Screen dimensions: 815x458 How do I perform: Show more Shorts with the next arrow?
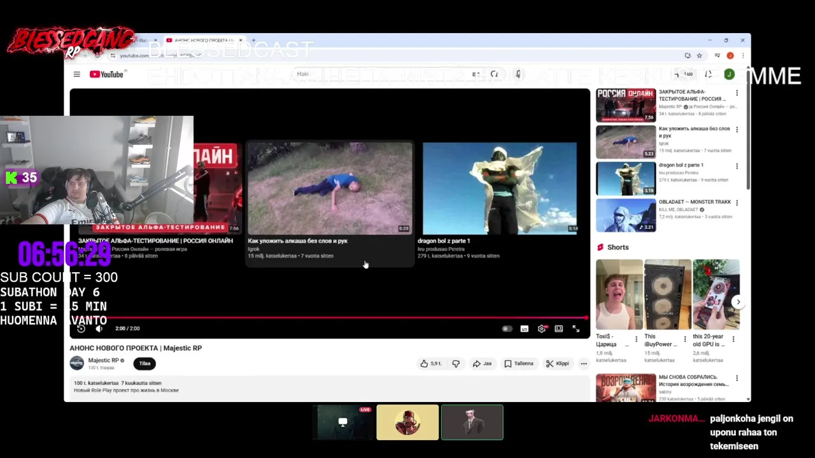(738, 302)
